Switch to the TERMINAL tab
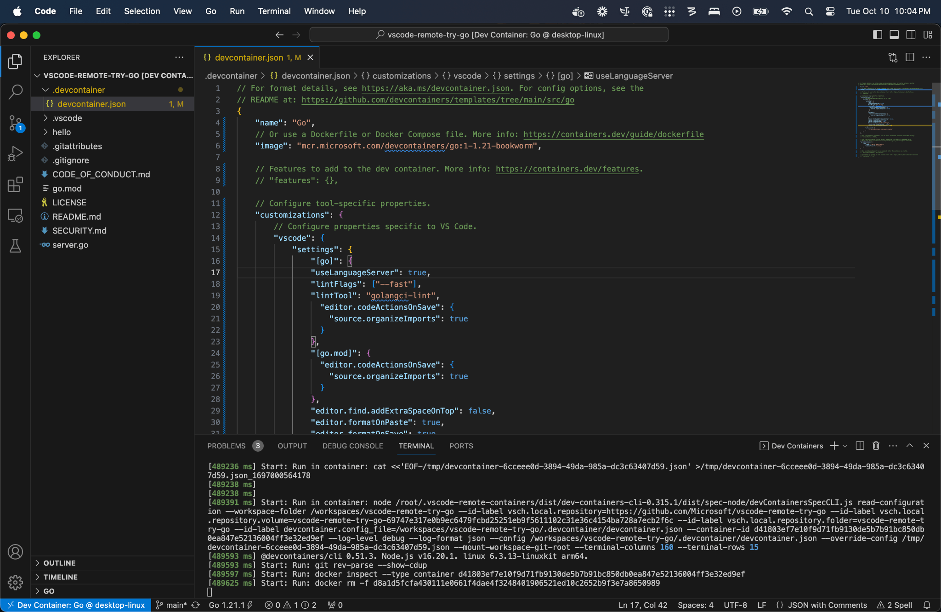941x612 pixels. 416,446
